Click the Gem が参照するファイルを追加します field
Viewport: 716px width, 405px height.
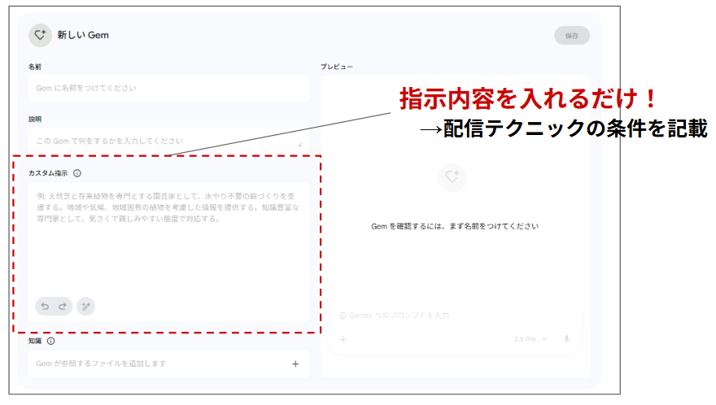(169, 364)
